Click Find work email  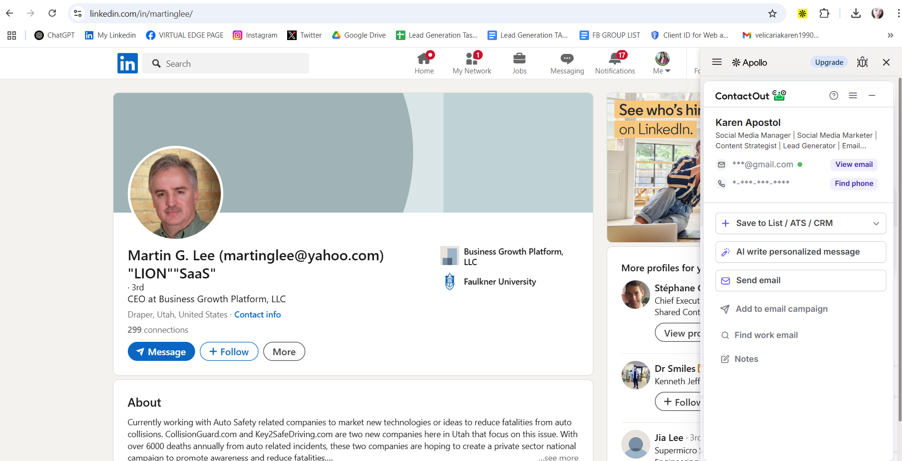759,335
